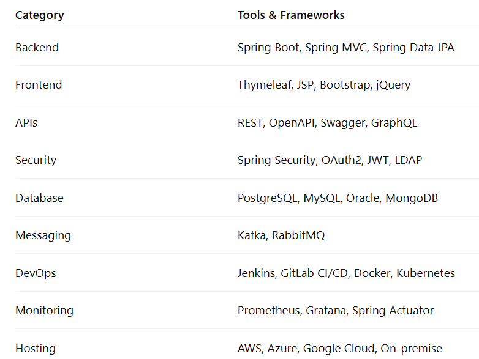Select the DevOps category cell
Screen dimensions: 479x359
point(36,273)
